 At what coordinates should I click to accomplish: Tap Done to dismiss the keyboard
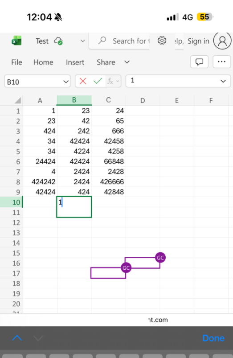(213, 338)
